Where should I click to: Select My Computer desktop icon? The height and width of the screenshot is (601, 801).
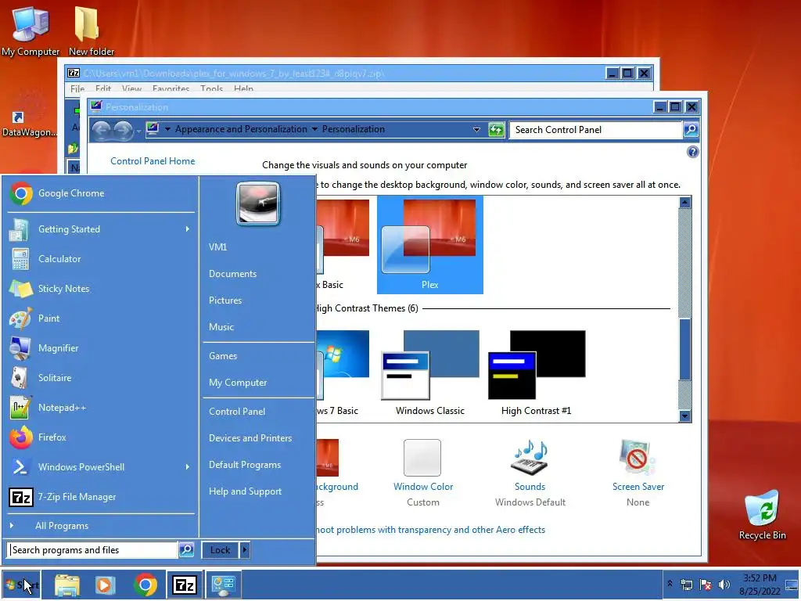(31, 31)
